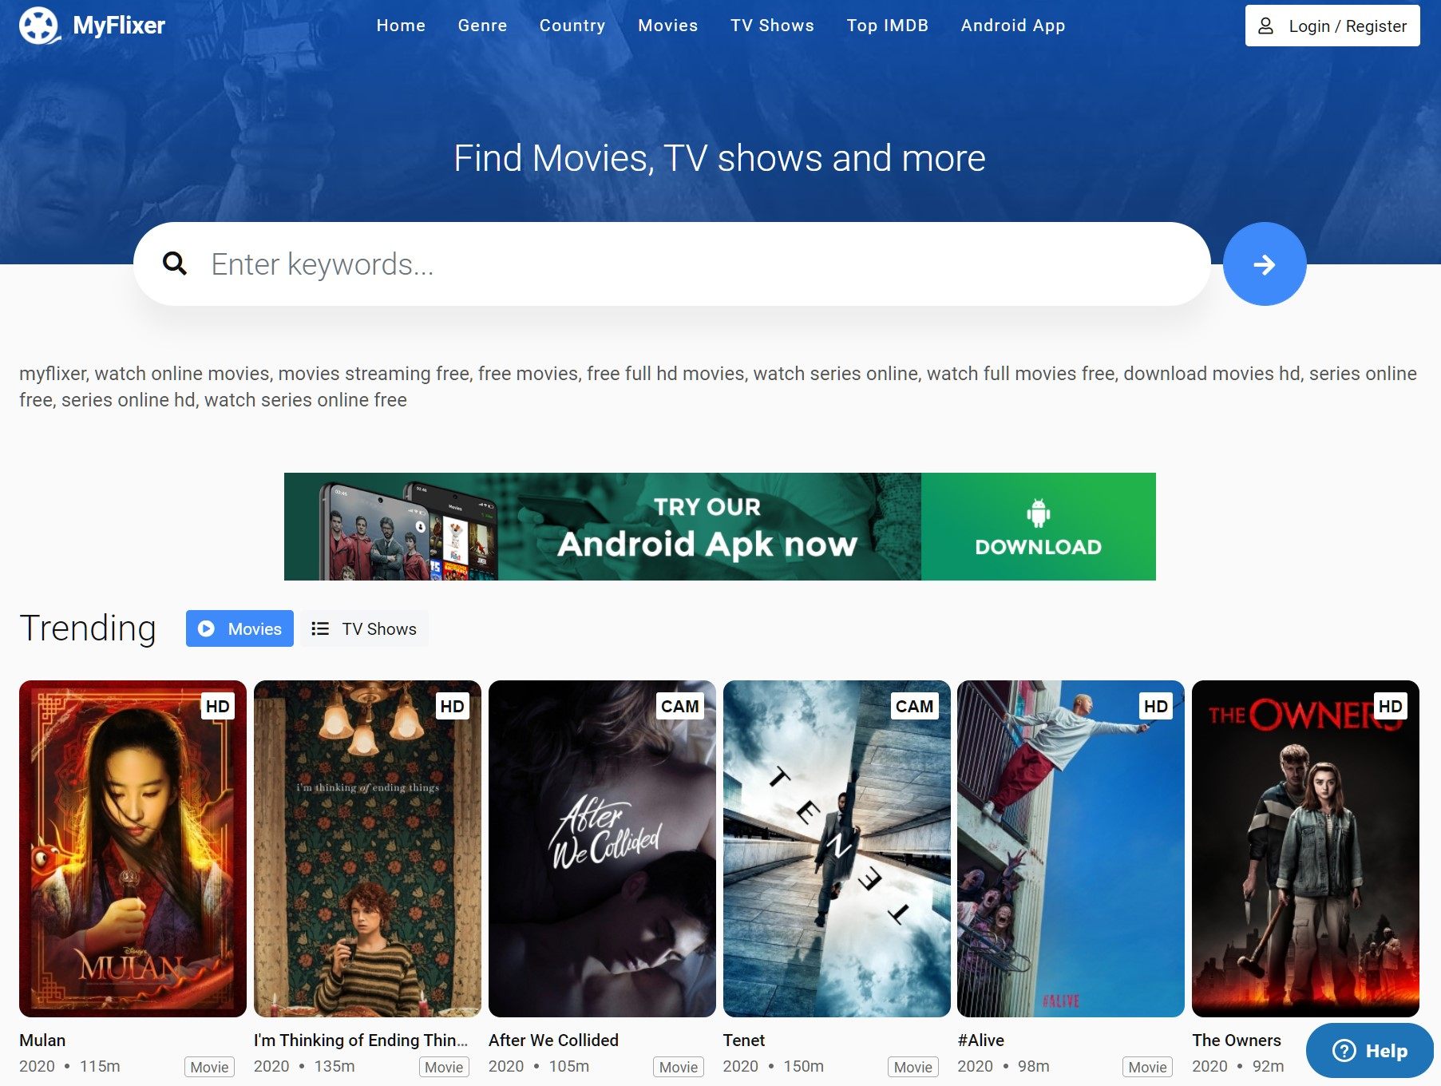Click the HD badge on Mulan poster

click(217, 706)
